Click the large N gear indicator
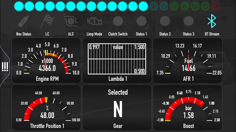Viewport: 236px width, 132px height. tap(118, 109)
